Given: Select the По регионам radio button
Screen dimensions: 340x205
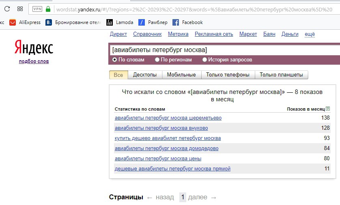Looking at the screenshot, I should (157, 59).
